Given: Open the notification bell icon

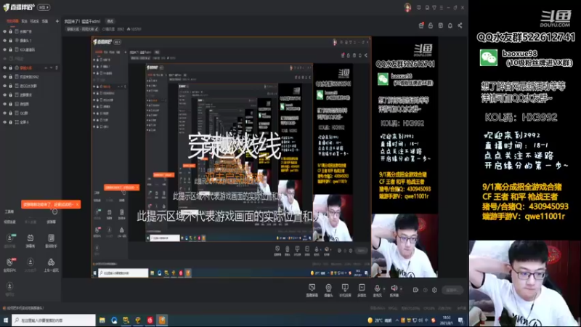Looking at the screenshot, I should coord(450,25).
